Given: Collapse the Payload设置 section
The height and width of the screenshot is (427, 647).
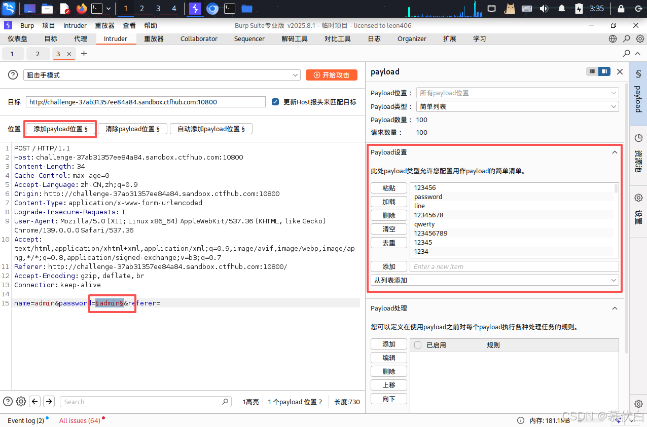Looking at the screenshot, I should 615,152.
